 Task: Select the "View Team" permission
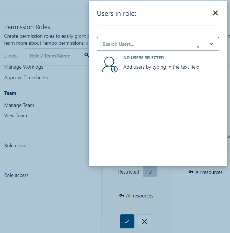[x=16, y=115]
